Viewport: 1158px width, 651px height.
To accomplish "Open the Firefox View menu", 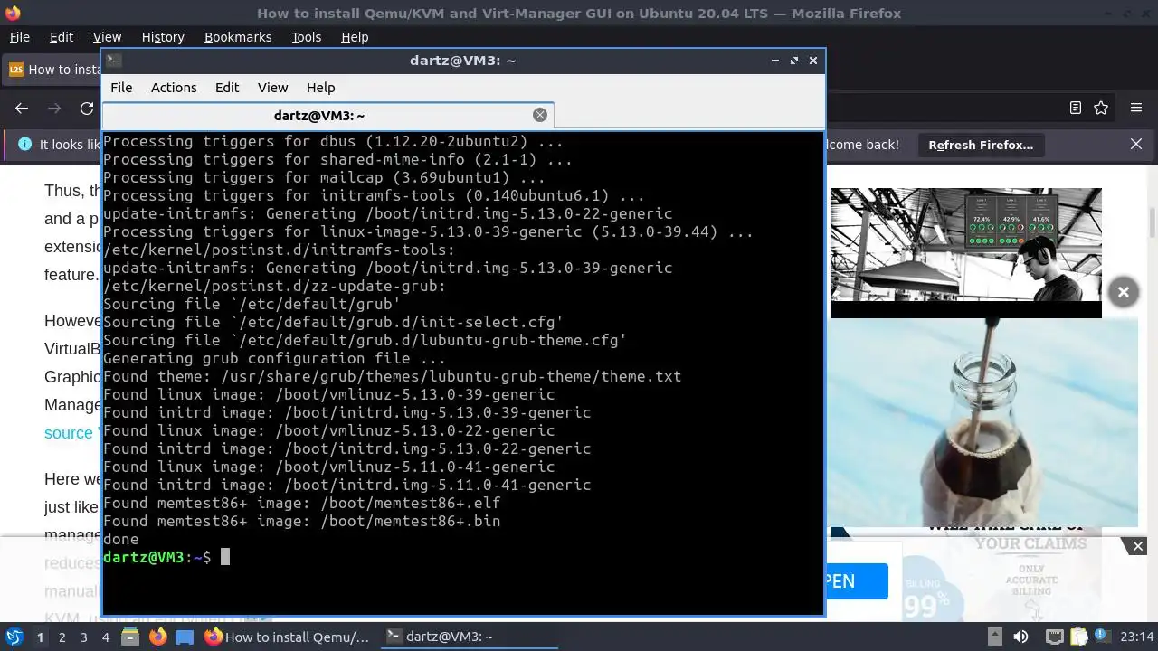I will click(x=107, y=37).
